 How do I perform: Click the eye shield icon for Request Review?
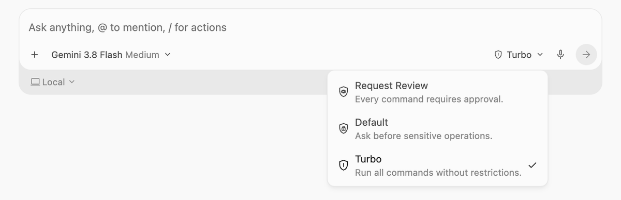(x=343, y=92)
